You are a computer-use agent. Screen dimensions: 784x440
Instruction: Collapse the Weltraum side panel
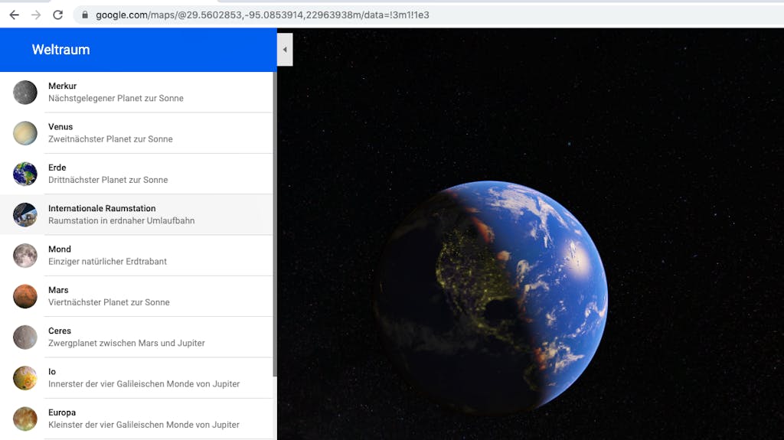tap(285, 50)
